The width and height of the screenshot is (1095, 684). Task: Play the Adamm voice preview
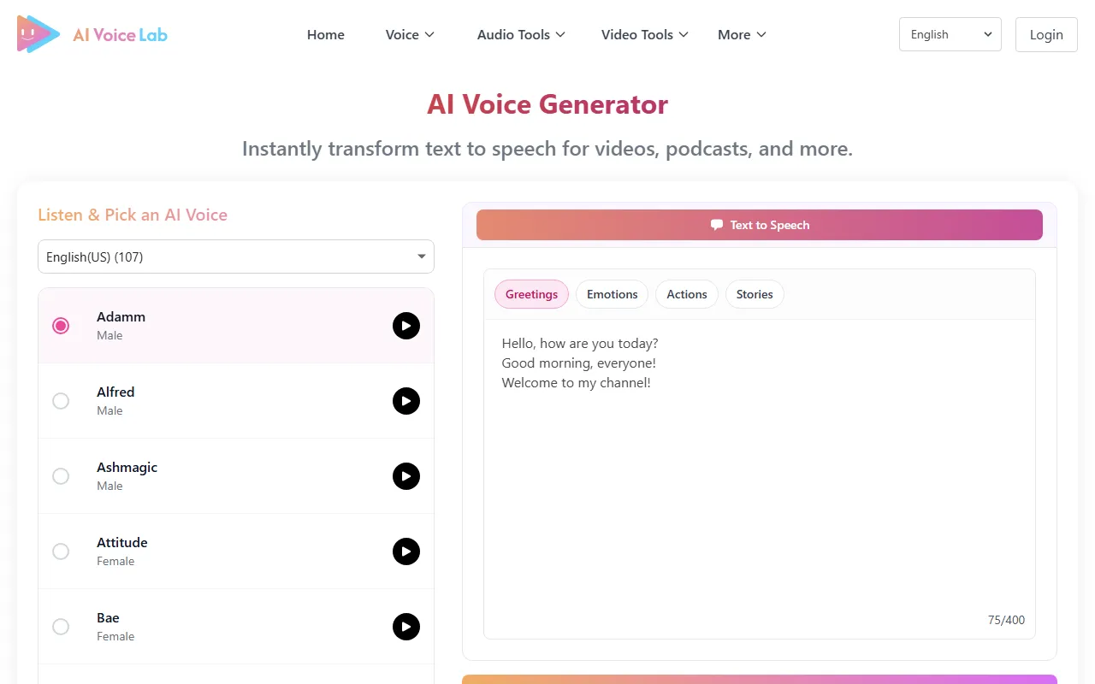(x=406, y=326)
